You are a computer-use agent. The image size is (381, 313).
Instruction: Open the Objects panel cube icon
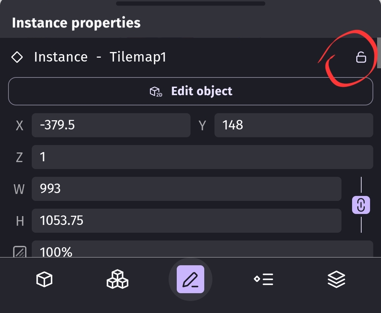click(44, 279)
